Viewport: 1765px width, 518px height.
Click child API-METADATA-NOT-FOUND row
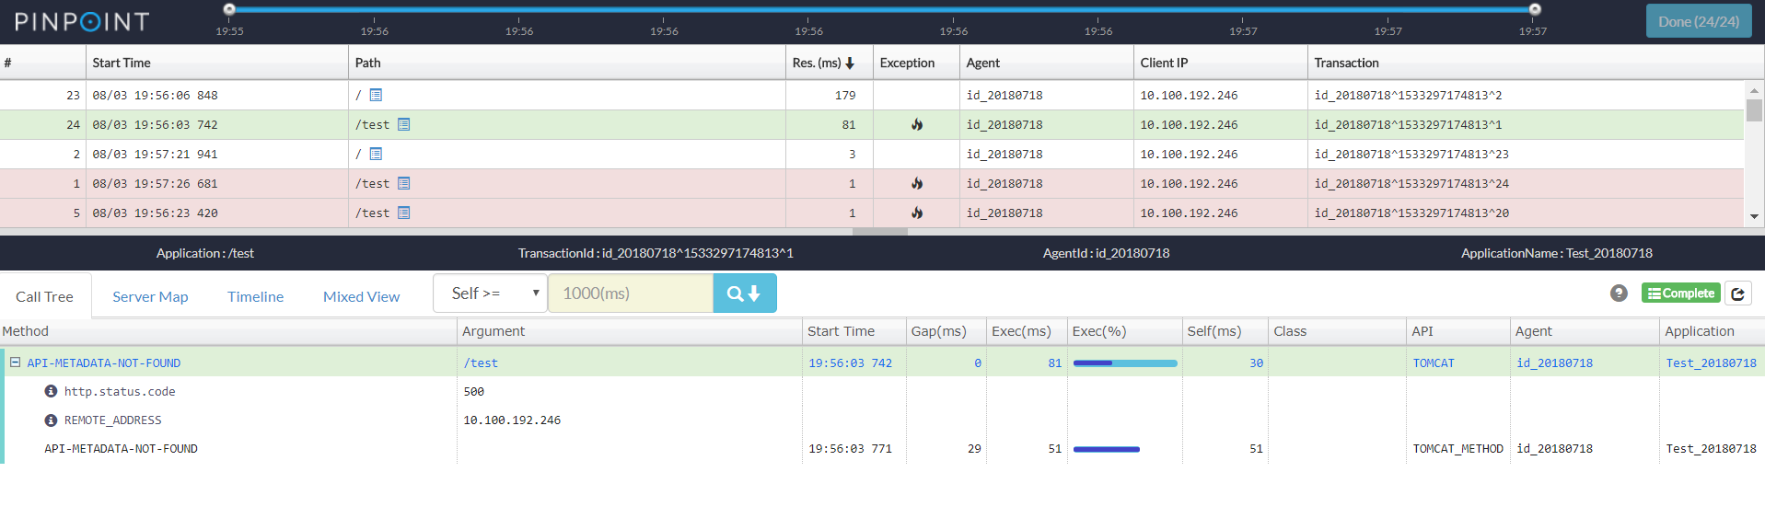[121, 448]
